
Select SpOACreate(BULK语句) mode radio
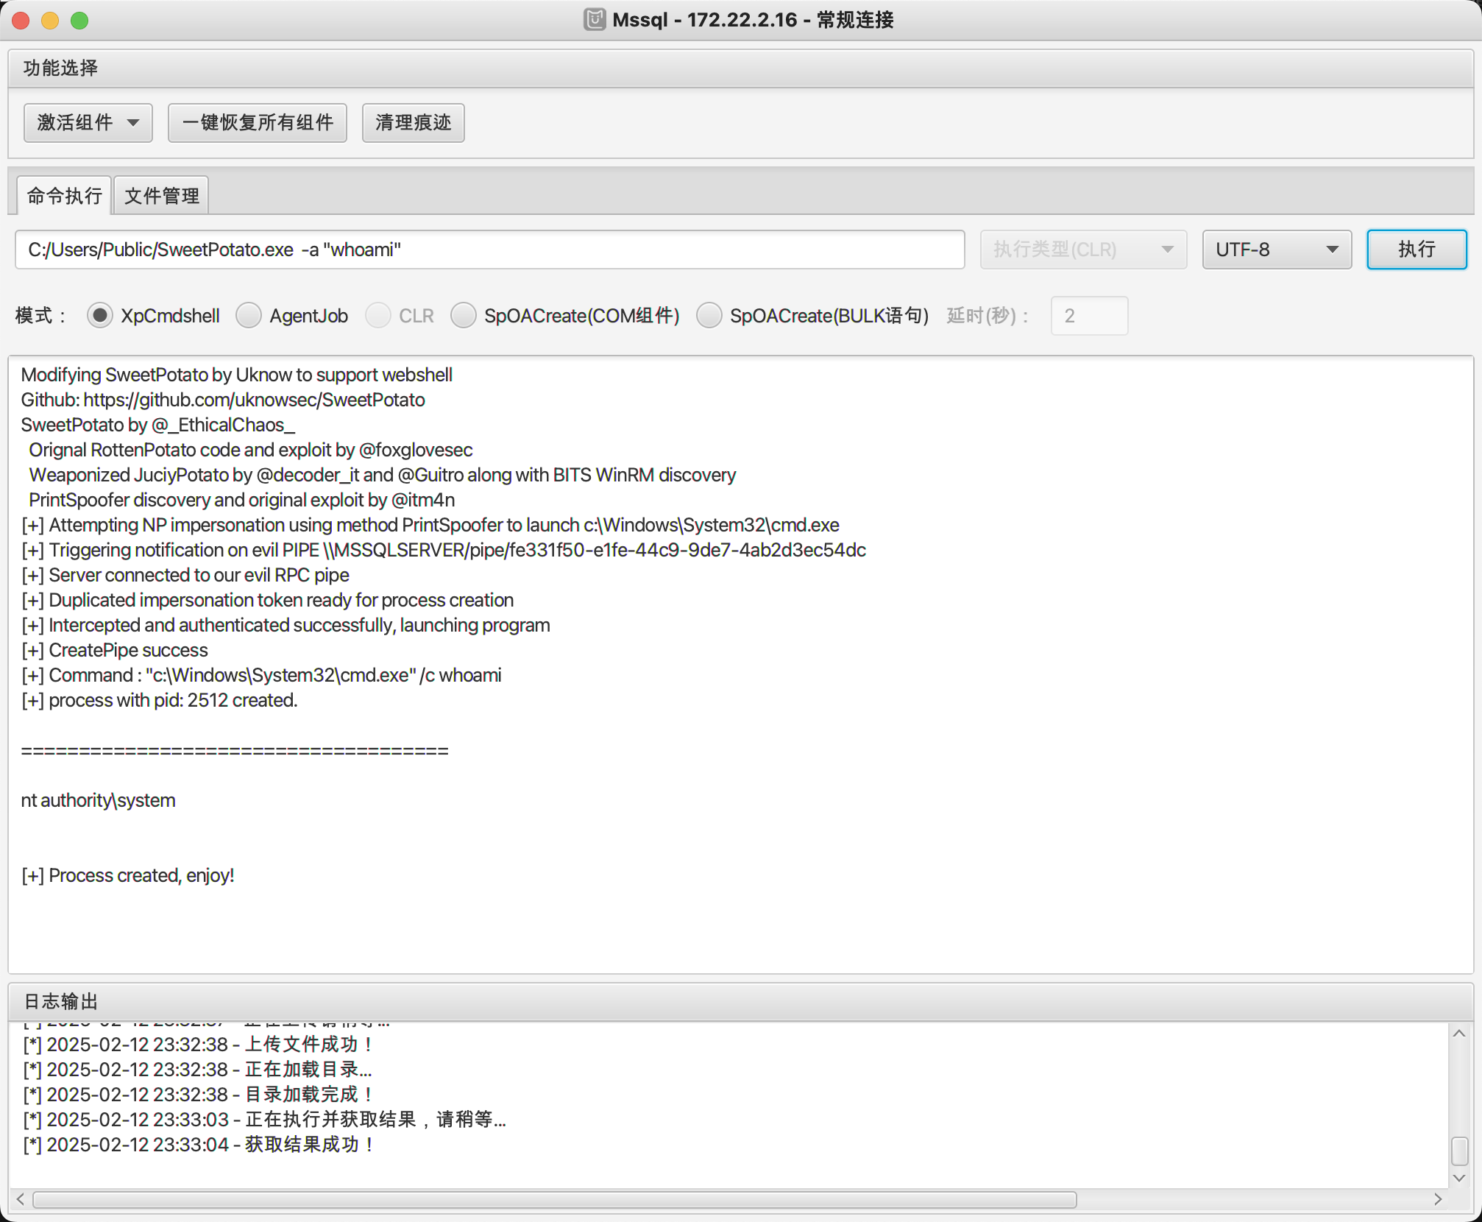click(709, 316)
